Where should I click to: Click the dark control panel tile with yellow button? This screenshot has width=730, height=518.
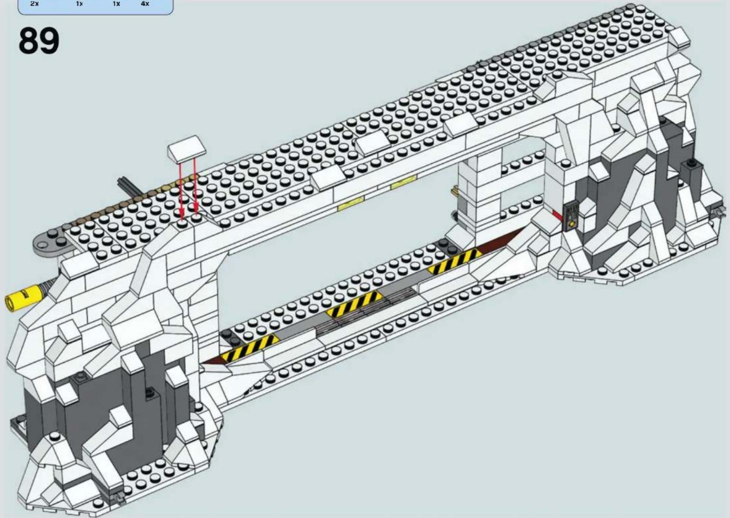coord(572,216)
